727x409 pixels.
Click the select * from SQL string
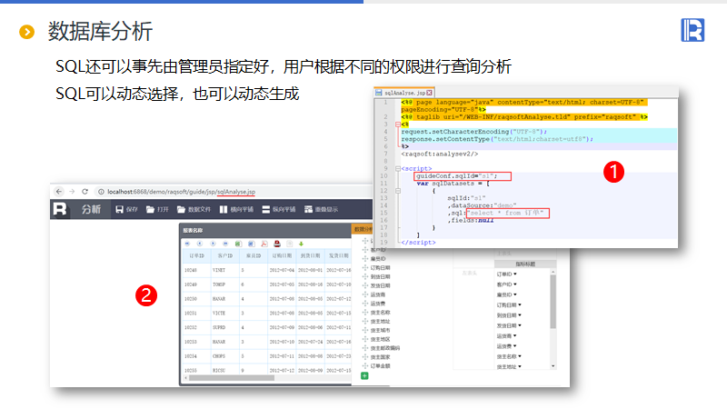(x=508, y=213)
